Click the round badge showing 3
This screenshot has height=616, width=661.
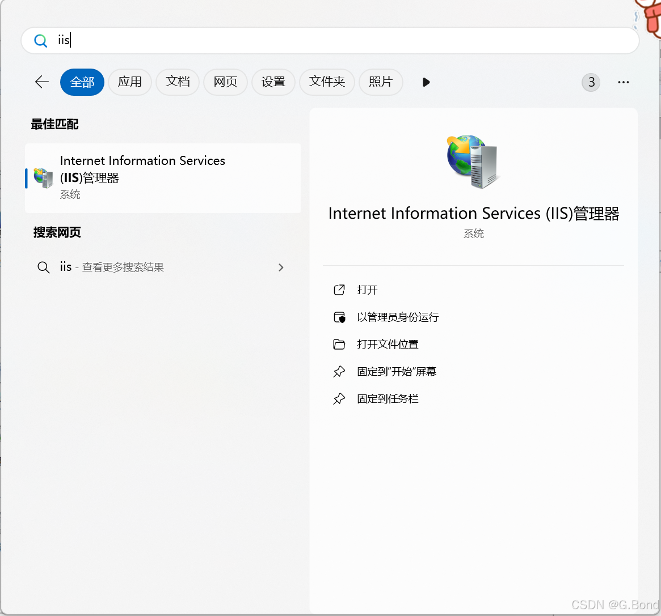tap(591, 82)
